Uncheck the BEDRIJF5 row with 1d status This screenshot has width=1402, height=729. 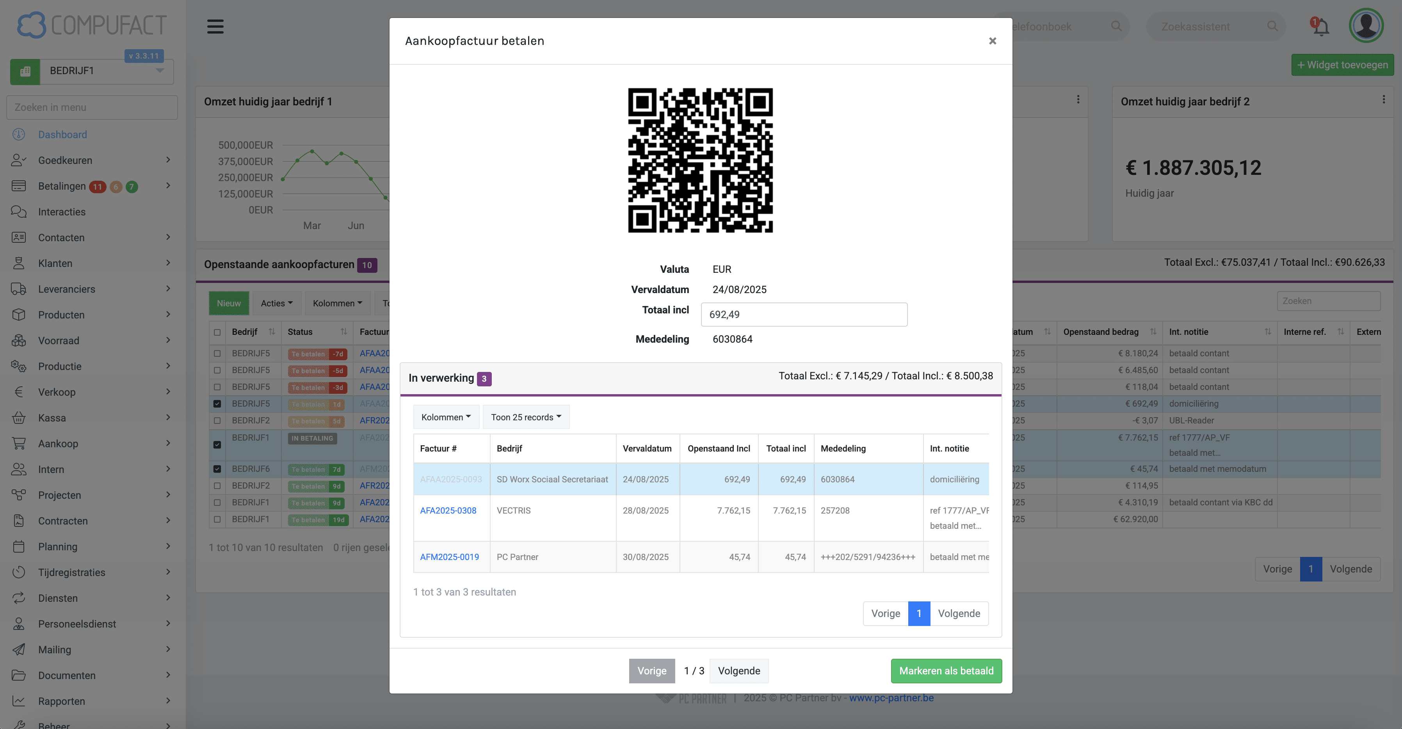(x=217, y=404)
